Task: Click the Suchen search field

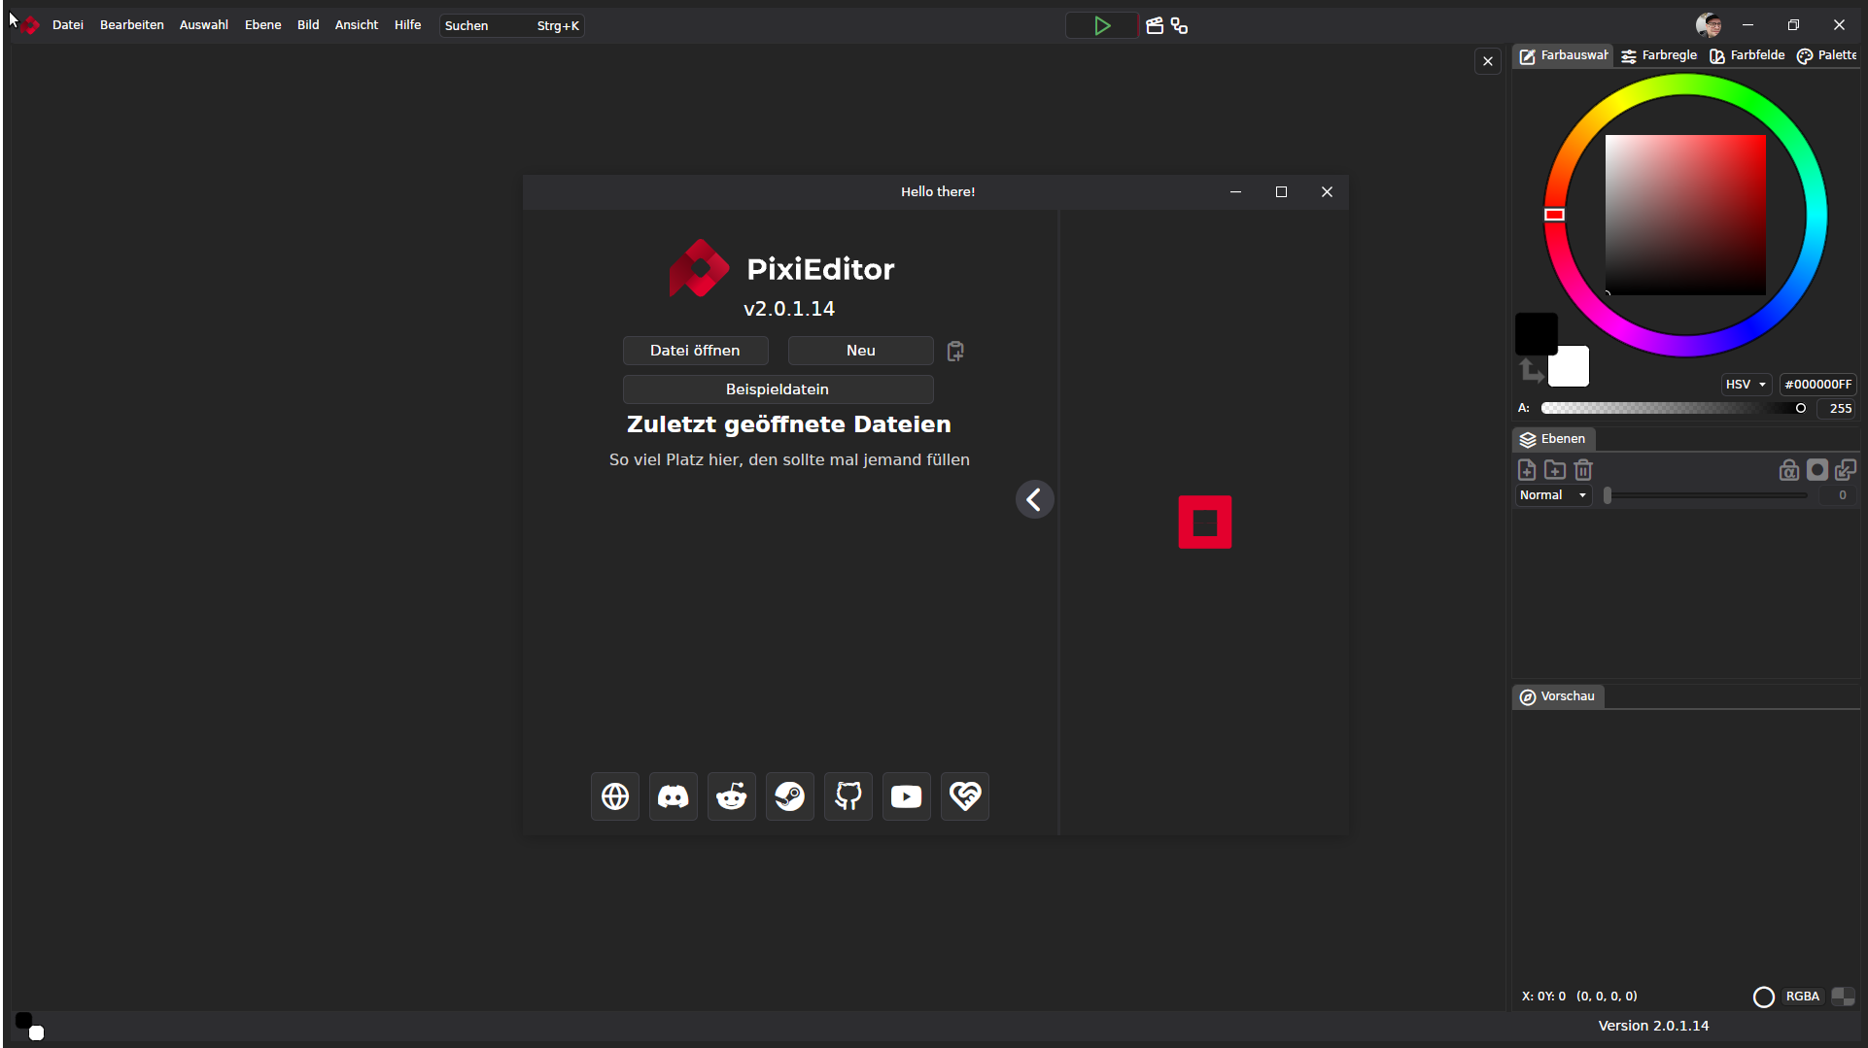Action: point(511,26)
